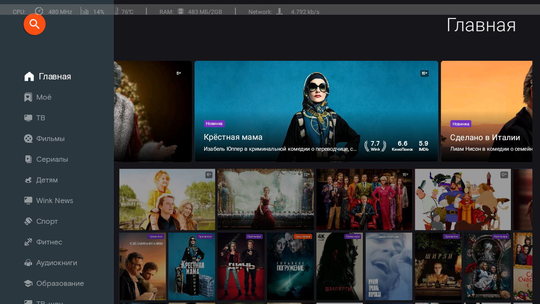Click the Главная page title at top right
540x304 pixels.
[481, 25]
